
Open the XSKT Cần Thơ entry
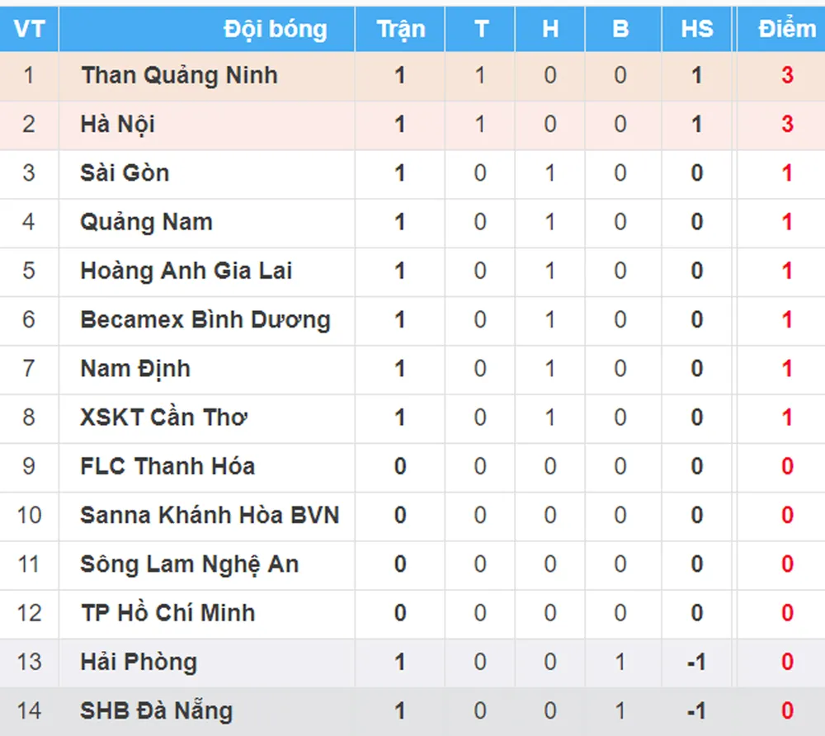[x=163, y=418]
